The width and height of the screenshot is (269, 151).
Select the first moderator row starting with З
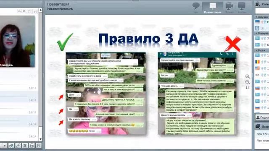click(x=261, y=38)
